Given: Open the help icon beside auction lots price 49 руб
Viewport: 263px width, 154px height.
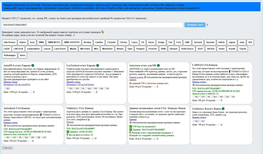Looking at the screenshot, I should [x=157, y=139].
